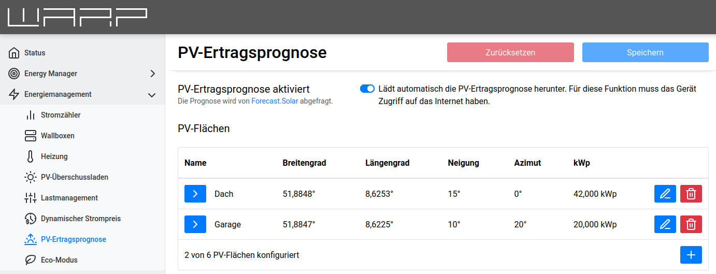Open Heizung via thermometer icon
This screenshot has width=716, height=274.
pos(31,156)
